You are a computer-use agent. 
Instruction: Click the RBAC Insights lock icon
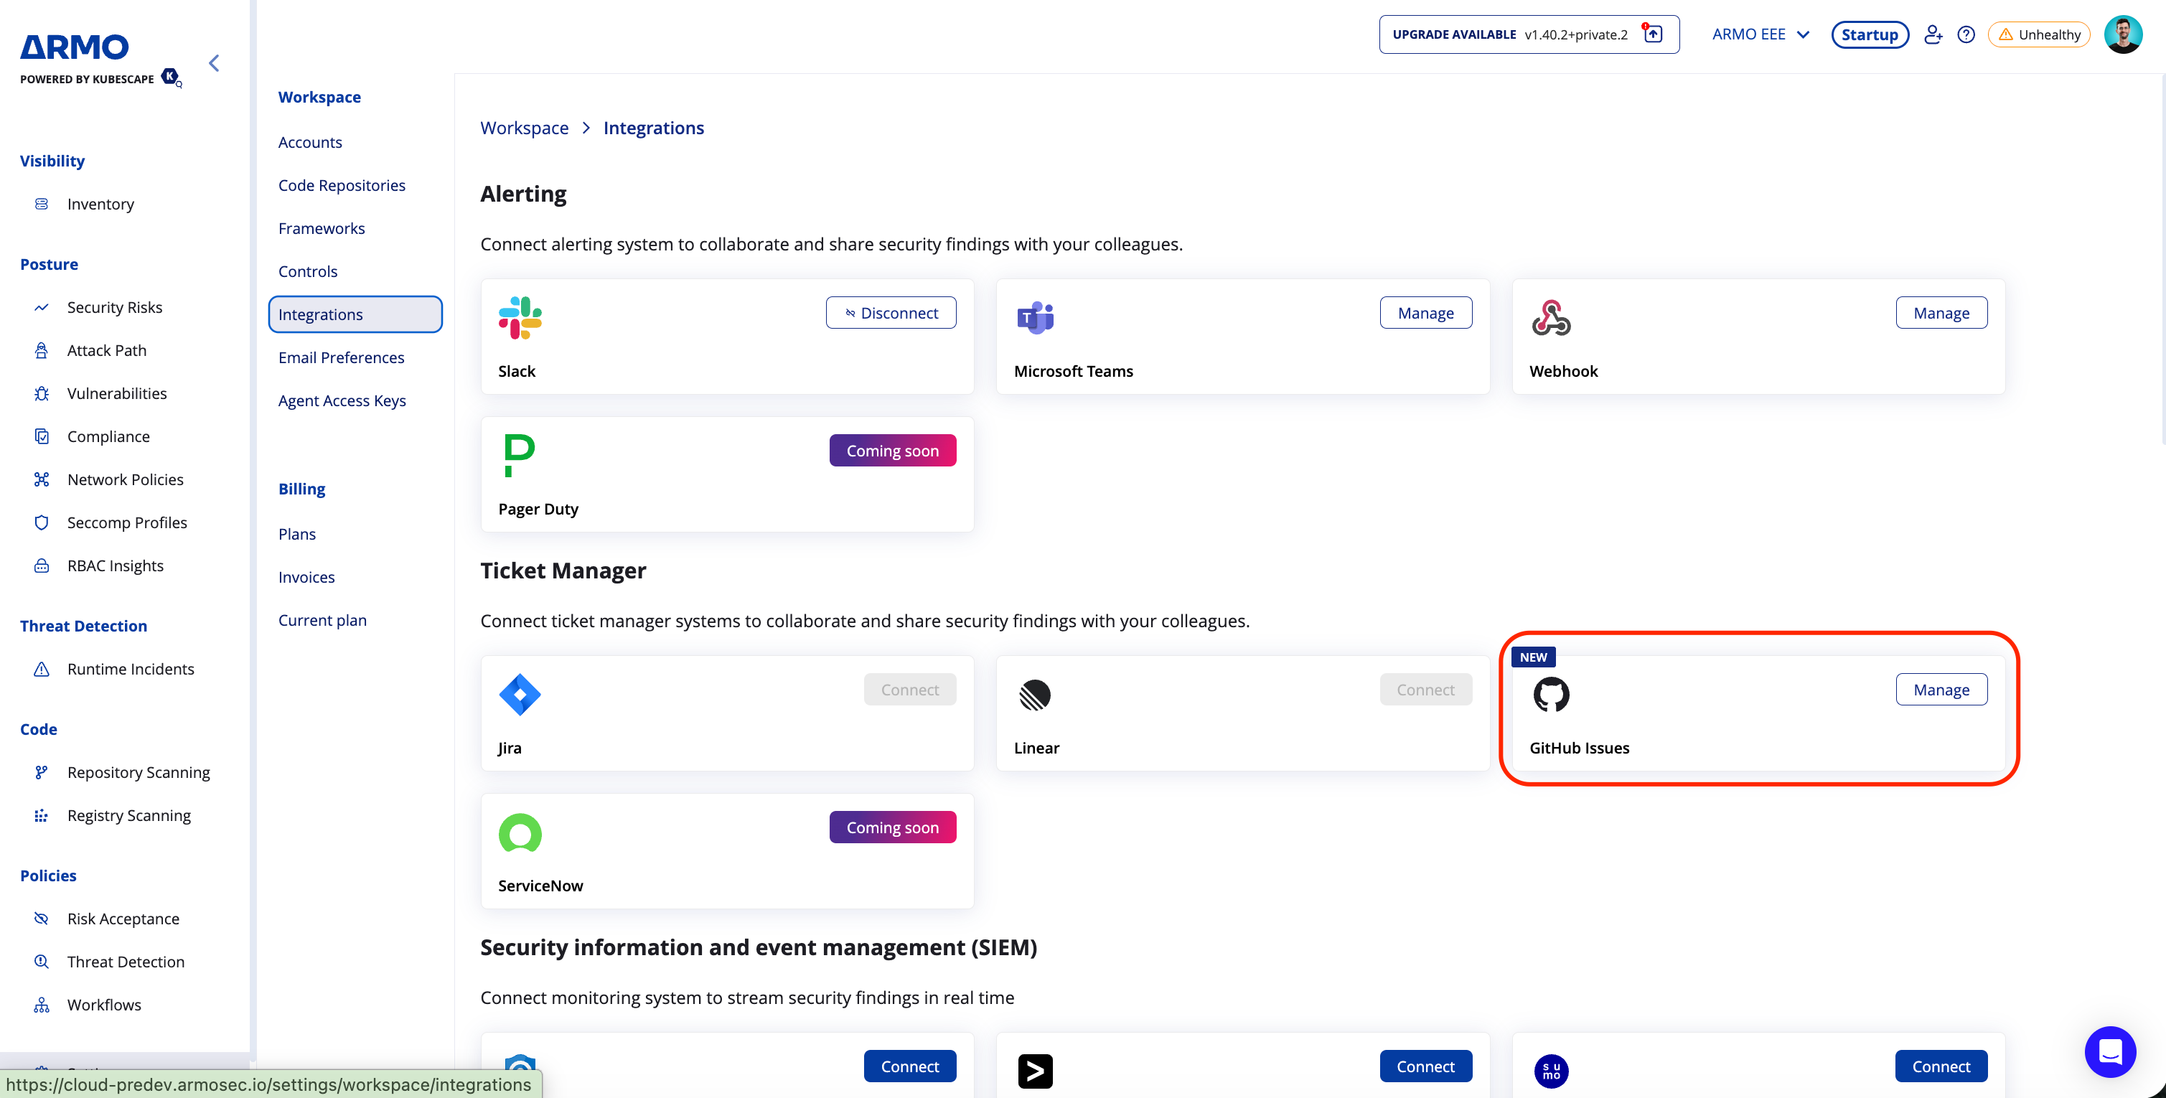tap(41, 566)
